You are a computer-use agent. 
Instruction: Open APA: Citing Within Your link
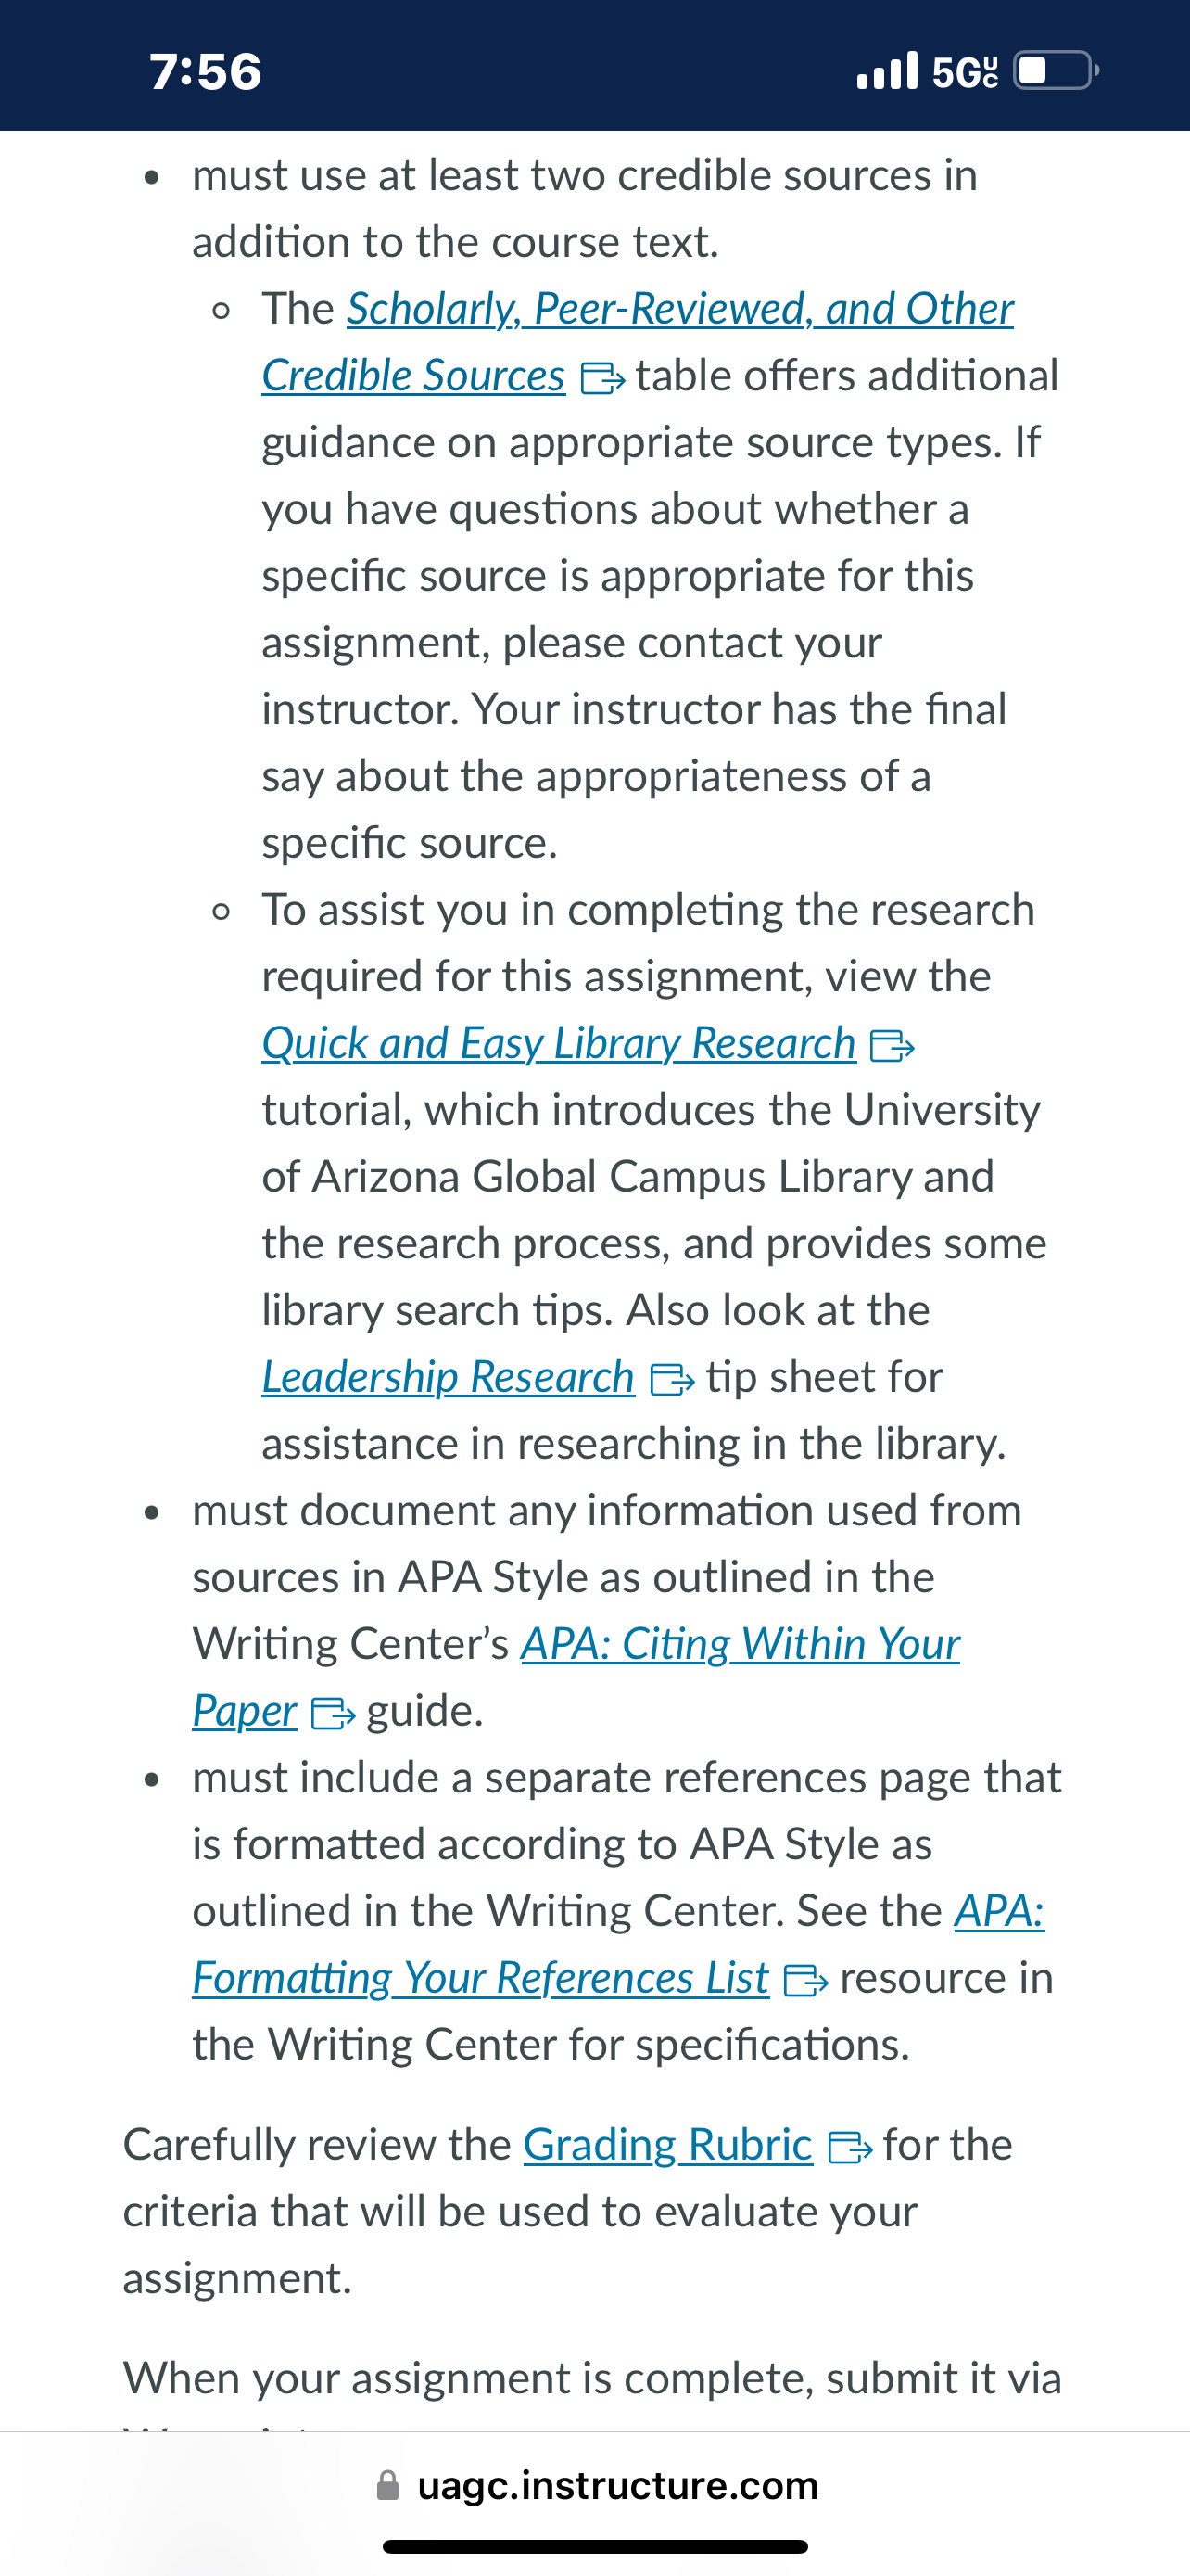coord(741,1644)
